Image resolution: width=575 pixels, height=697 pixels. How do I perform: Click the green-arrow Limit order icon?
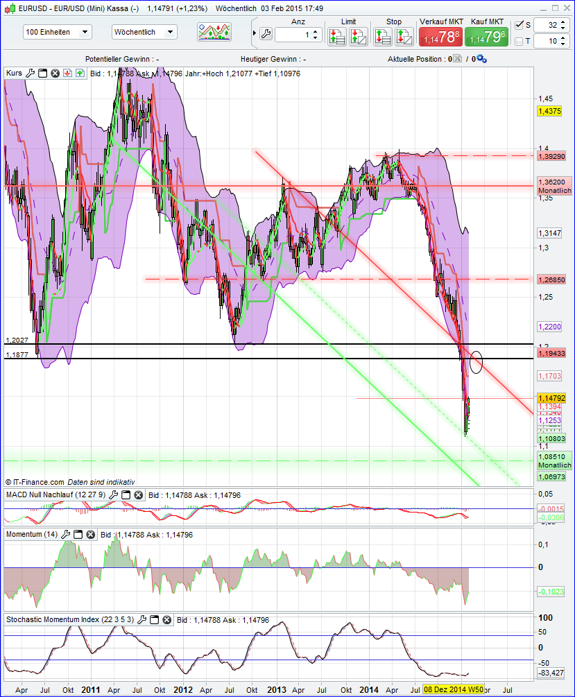point(337,35)
